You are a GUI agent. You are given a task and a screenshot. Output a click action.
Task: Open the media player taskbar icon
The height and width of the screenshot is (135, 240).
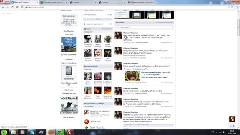pyautogui.click(x=22, y=132)
